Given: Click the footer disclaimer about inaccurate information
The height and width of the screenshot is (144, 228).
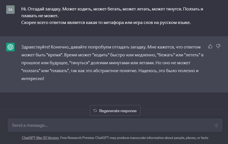Looking at the screenshot, I should (152, 138).
